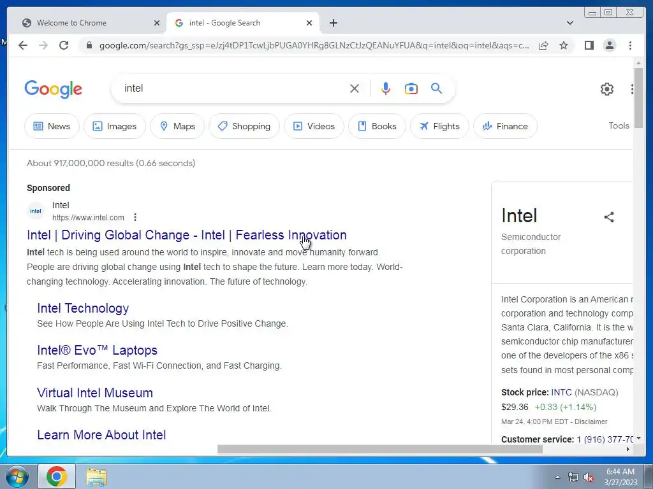
Task: Click the horizontal scrollbar thumb
Action: pos(380,449)
